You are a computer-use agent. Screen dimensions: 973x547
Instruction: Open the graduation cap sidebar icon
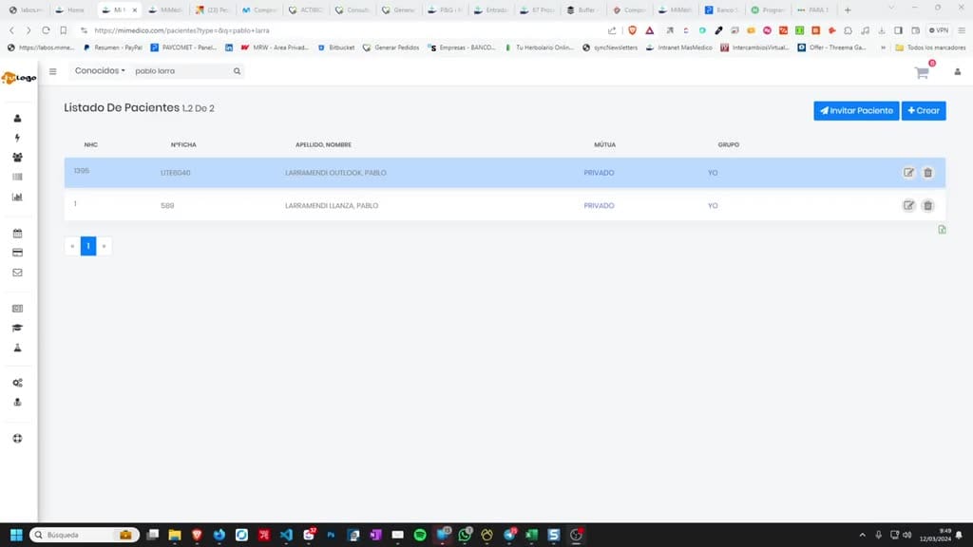click(17, 328)
